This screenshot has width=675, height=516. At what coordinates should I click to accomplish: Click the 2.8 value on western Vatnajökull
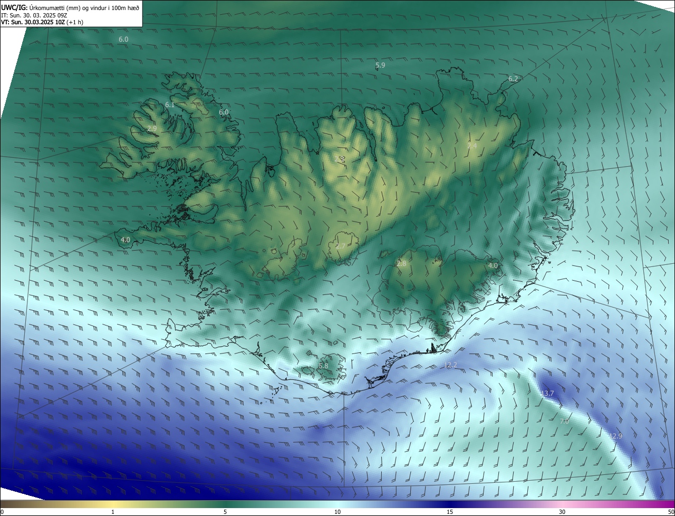click(402, 263)
